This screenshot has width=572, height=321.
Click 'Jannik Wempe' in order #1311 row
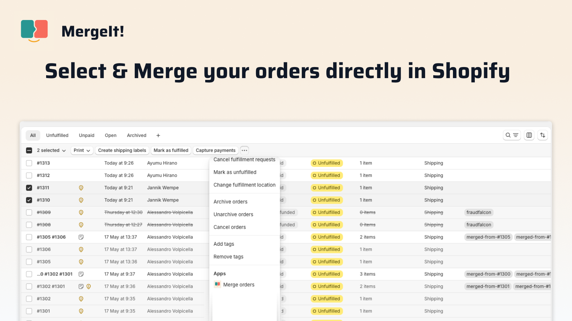(163, 188)
